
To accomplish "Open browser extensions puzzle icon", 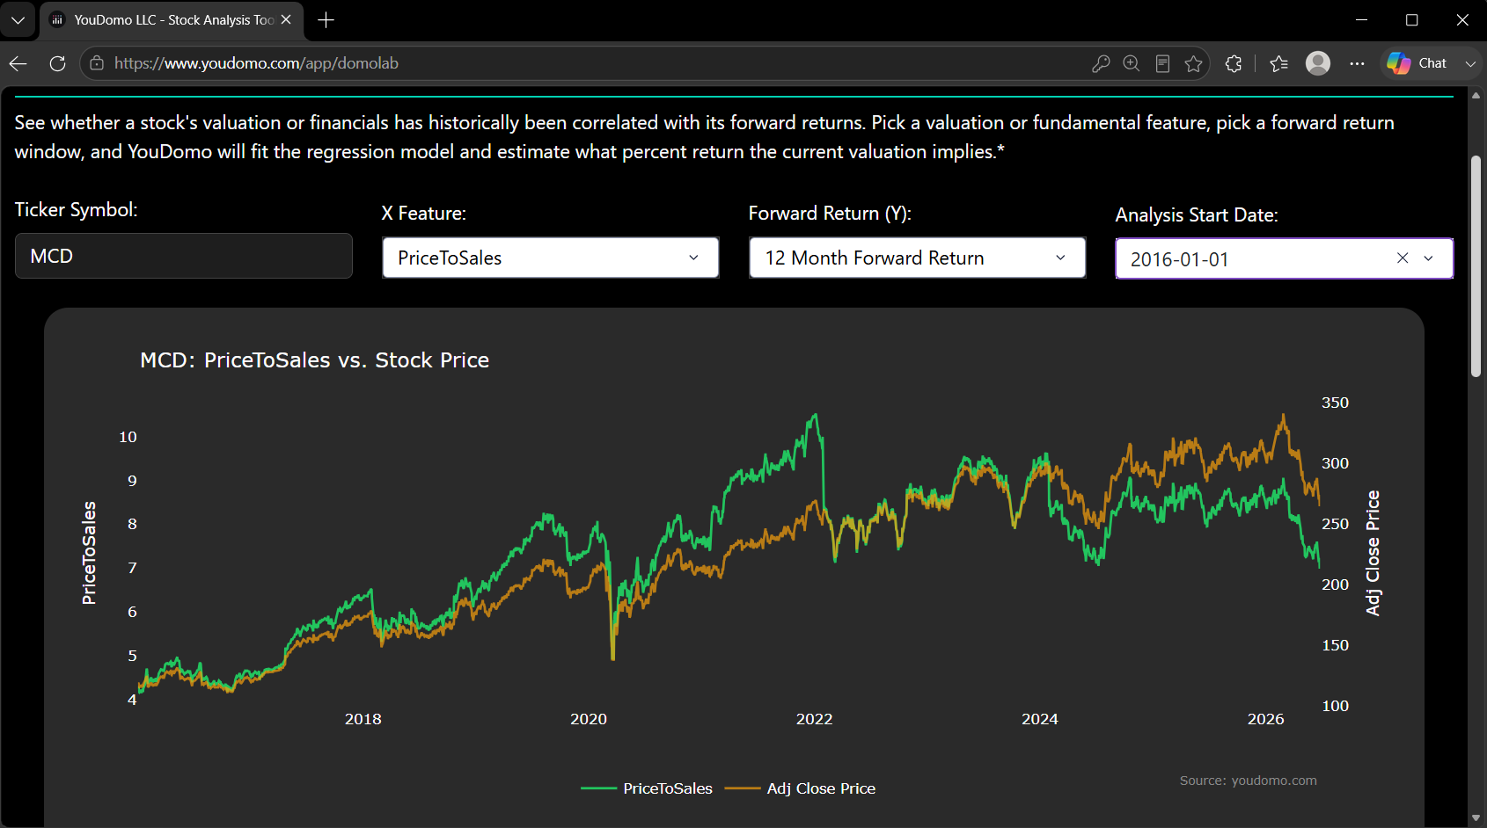I will click(x=1234, y=63).
